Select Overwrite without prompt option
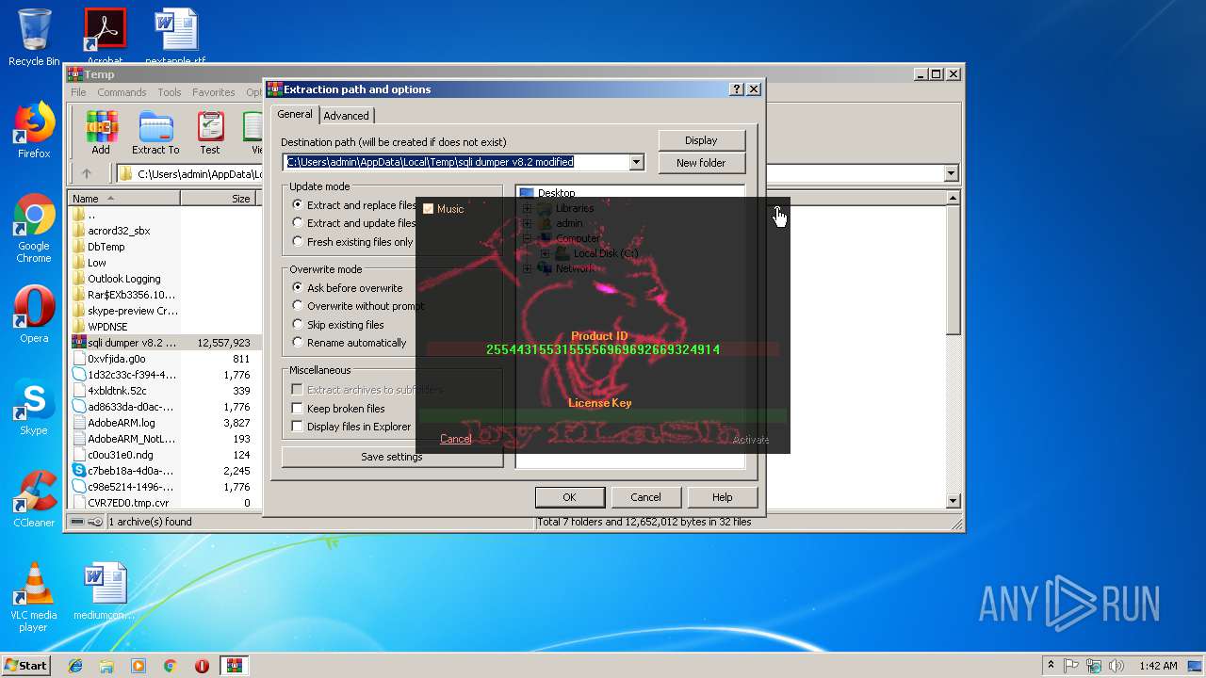The height and width of the screenshot is (678, 1206). click(358, 306)
